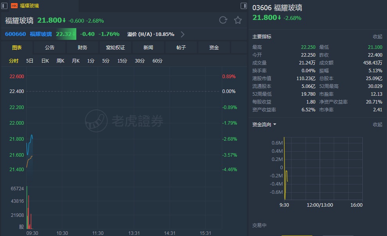This screenshot has height=236, width=387.
Task: Collapse the 资金流向 section via 收起
Action: [x=377, y=124]
